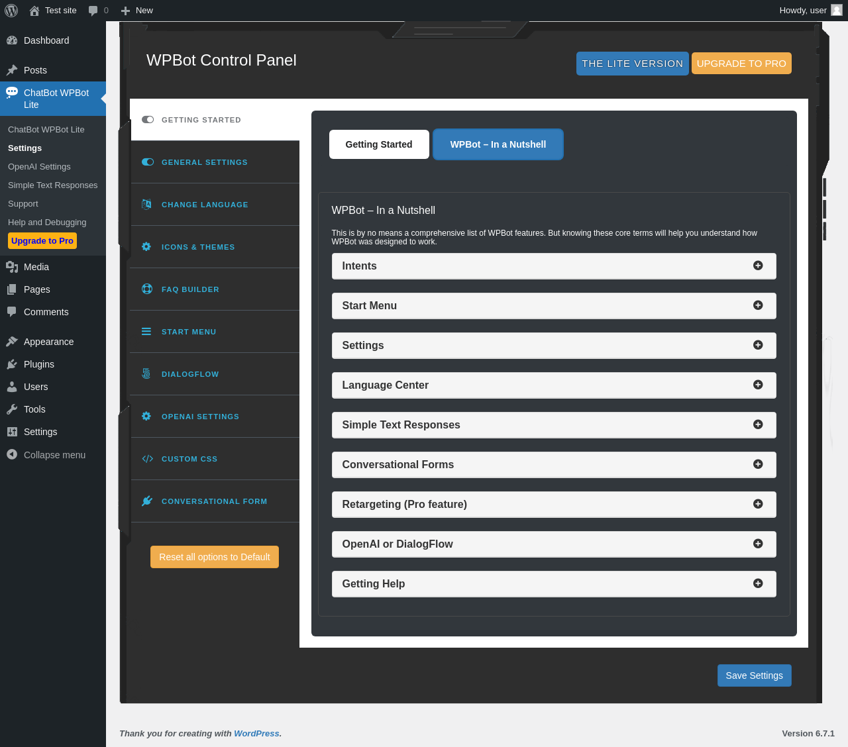Expand Retargeting (Pro feature) plus icon
848x747 pixels.
758,504
